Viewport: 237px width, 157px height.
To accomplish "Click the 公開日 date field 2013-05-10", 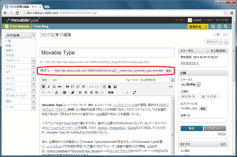I will coord(191,96).
